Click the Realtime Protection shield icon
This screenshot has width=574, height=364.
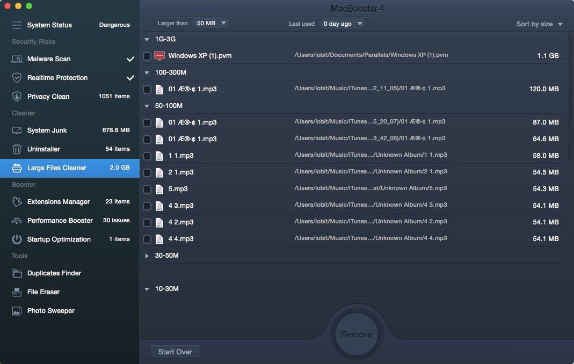click(x=17, y=78)
